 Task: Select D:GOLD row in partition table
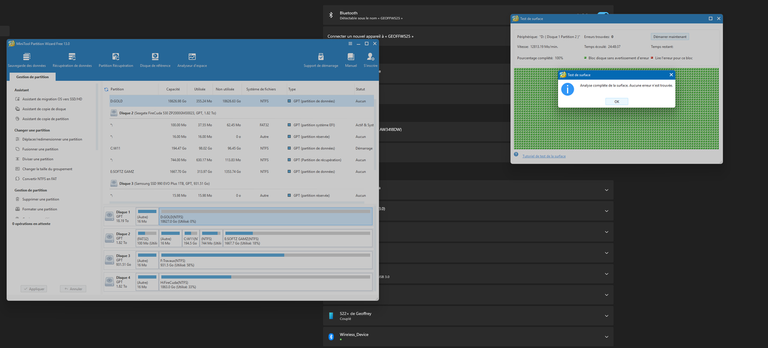coord(241,101)
